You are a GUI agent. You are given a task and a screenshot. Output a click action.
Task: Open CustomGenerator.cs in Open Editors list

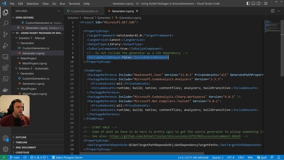(x=38, y=23)
